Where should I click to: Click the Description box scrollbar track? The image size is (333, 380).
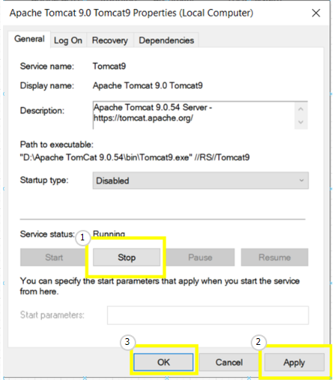[301, 116]
